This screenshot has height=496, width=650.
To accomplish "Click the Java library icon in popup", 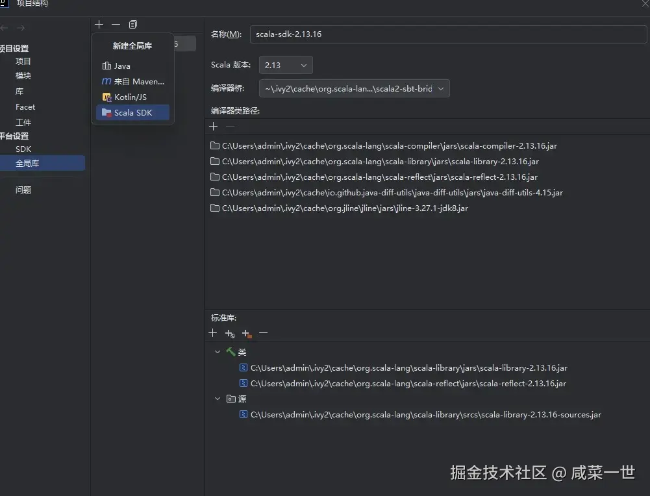I will pos(106,66).
